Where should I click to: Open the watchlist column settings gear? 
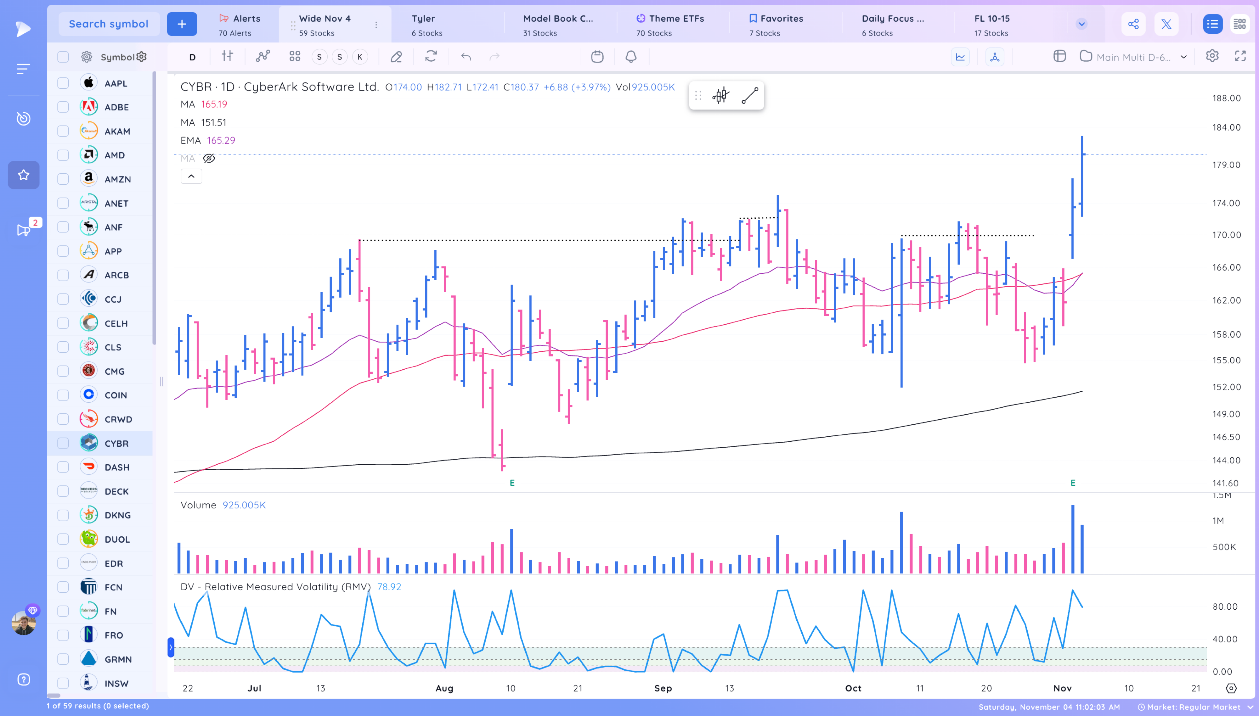coord(87,57)
